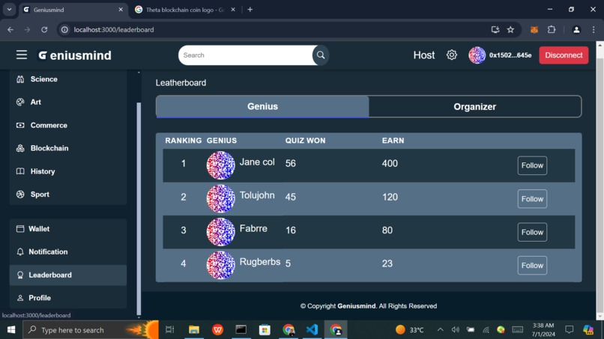The height and width of the screenshot is (339, 604).
Task: Click the page vertical scrollbar
Action: [x=600, y=185]
